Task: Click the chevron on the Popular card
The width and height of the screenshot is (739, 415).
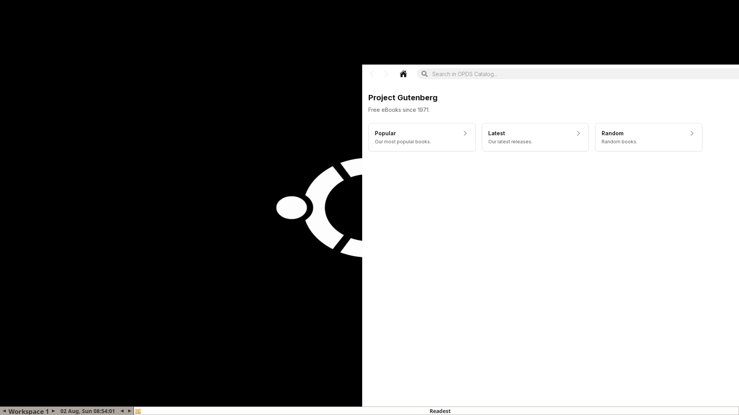Action: [465, 133]
